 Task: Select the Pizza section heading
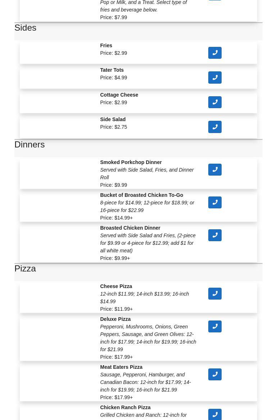pyautogui.click(x=25, y=269)
